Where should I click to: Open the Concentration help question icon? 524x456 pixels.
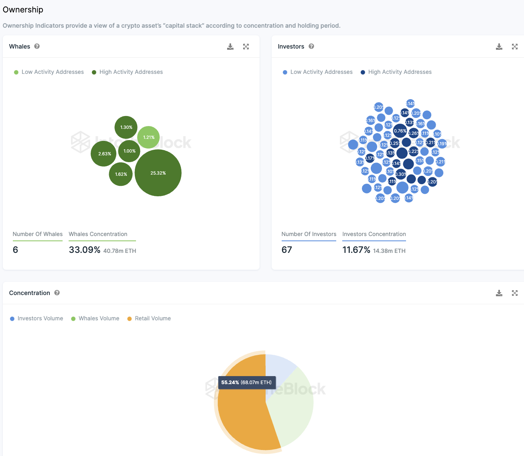(57, 293)
